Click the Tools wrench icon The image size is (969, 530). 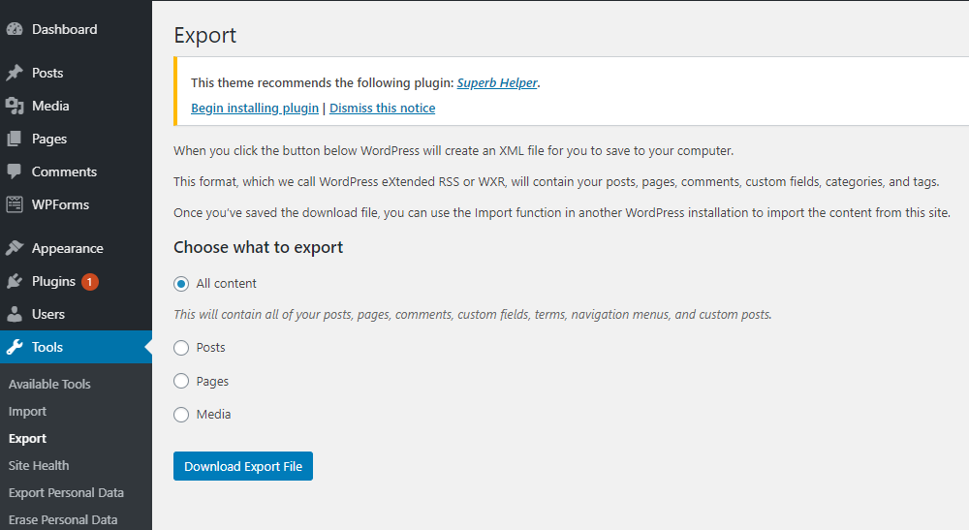click(x=15, y=347)
